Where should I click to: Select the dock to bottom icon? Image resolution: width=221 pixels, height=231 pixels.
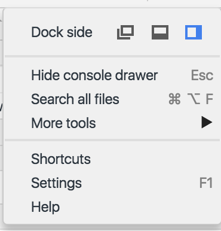click(160, 32)
